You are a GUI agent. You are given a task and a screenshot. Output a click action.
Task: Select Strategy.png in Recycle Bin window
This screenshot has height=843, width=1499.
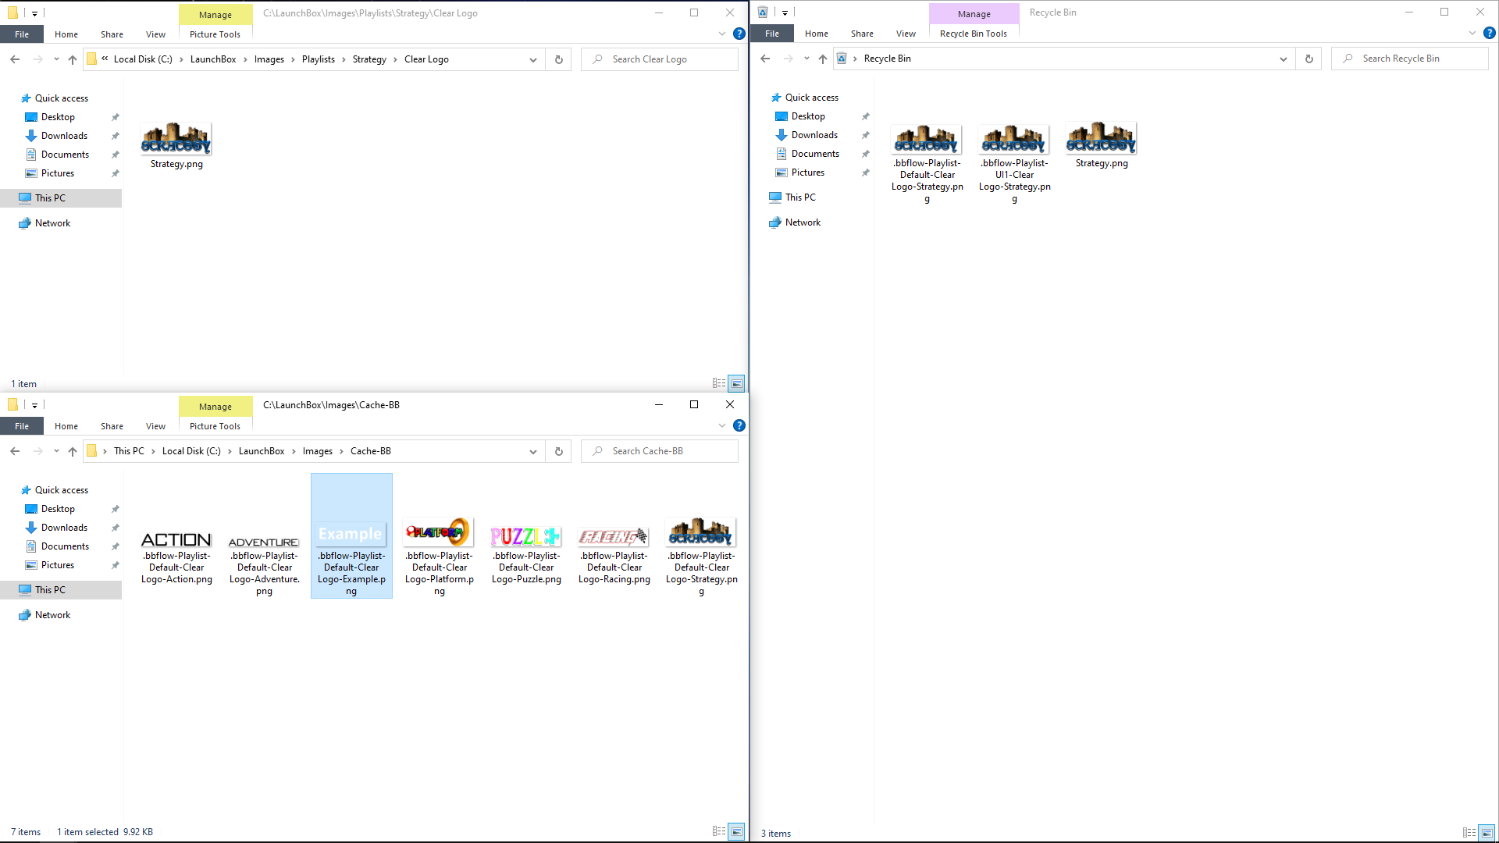pos(1101,144)
